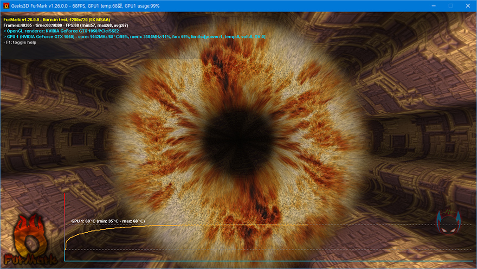Click the 'GPU 1 (NVIDIA GeForce GTX 1050)' core info line
Screen dimensions: 477x269
pos(134,36)
